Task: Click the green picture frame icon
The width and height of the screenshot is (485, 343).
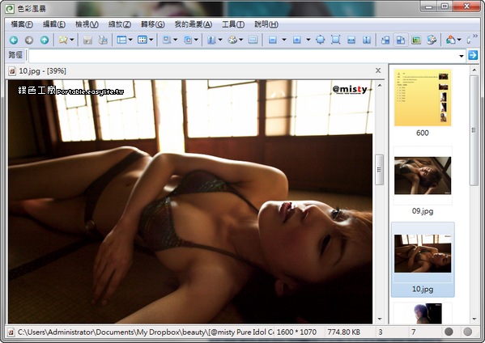Action: click(x=416, y=40)
